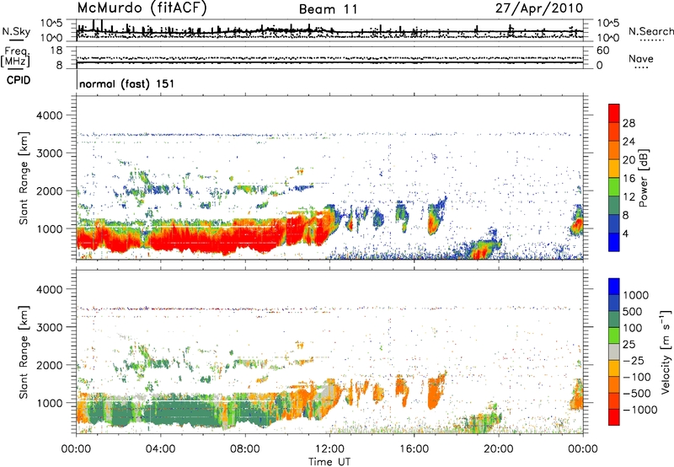The width and height of the screenshot is (674, 467).
Task: Click the 1000 label on velocity colorbar
Action: pyautogui.click(x=636, y=295)
